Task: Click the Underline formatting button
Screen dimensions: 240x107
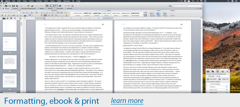Action: tap(9, 15)
